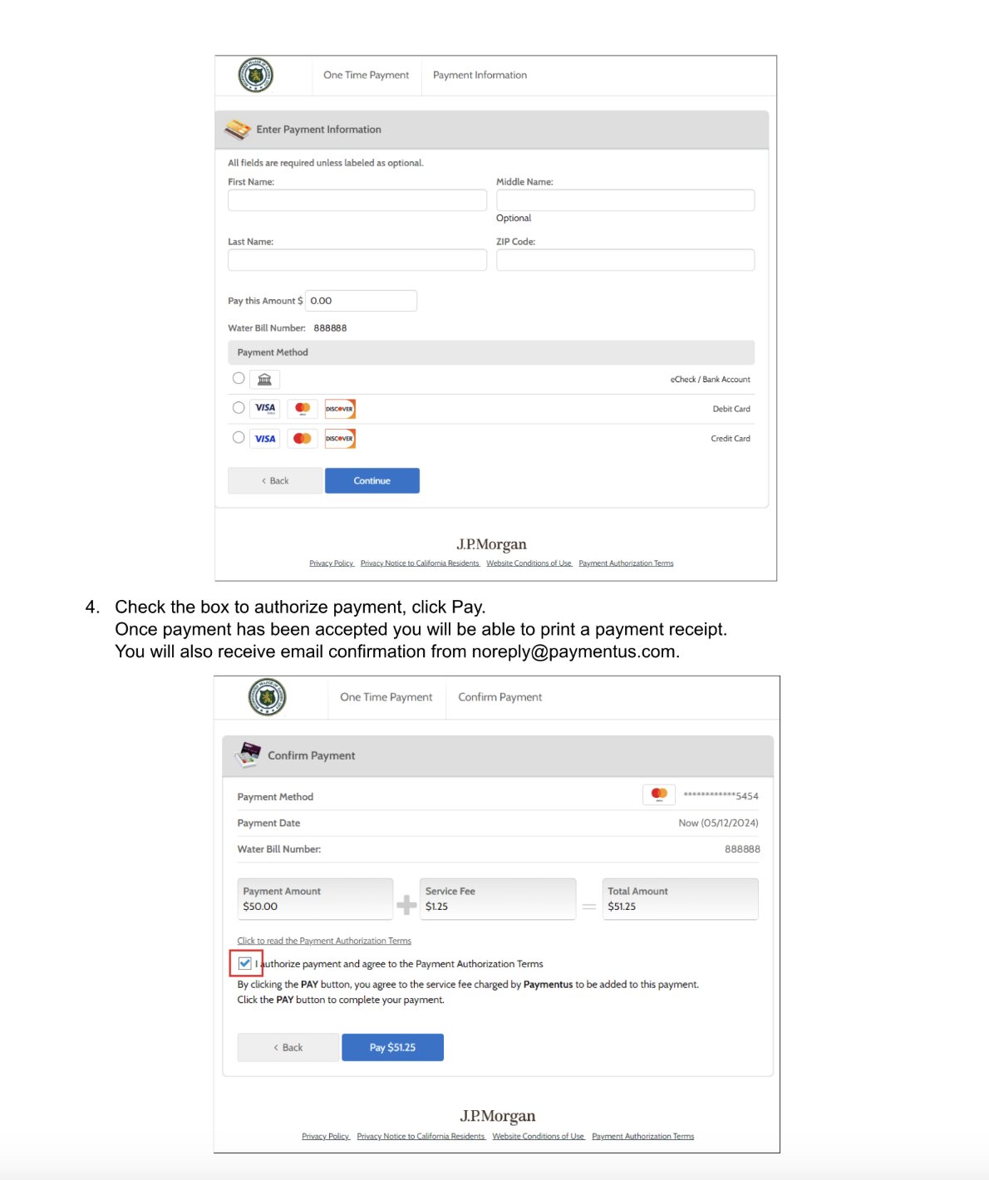Click the Mastercard icon in Debit Card row

[303, 409]
